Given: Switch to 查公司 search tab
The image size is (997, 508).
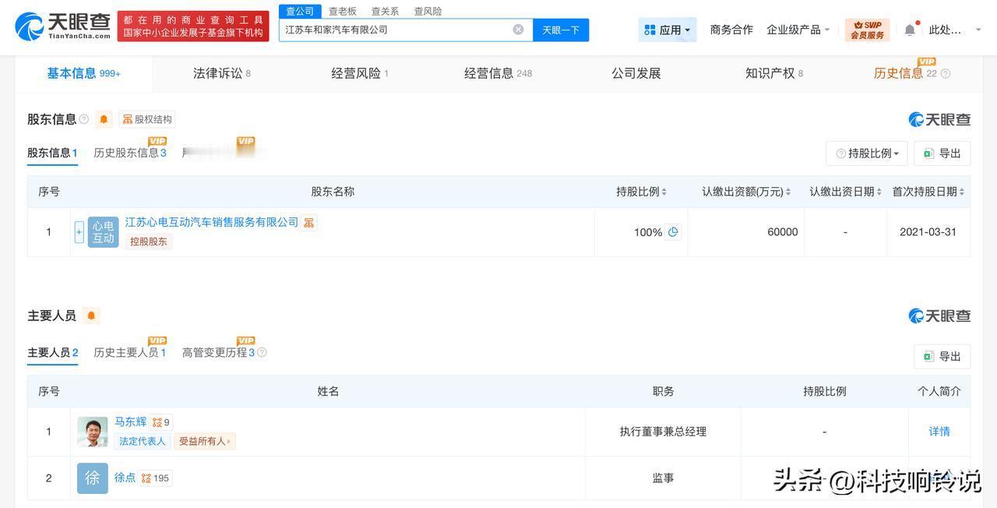Looking at the screenshot, I should pyautogui.click(x=300, y=11).
